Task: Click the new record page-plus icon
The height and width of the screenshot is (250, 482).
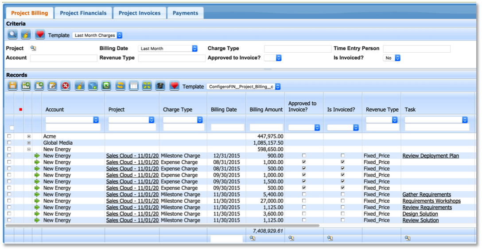Action: coord(39,86)
